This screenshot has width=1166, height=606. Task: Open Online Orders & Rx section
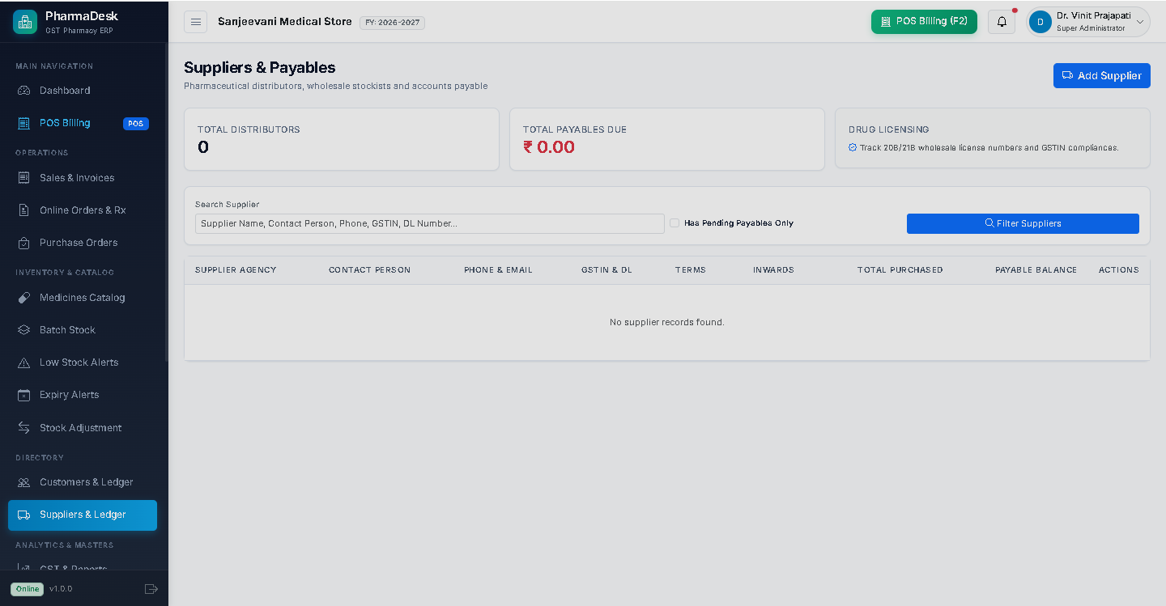click(x=83, y=210)
